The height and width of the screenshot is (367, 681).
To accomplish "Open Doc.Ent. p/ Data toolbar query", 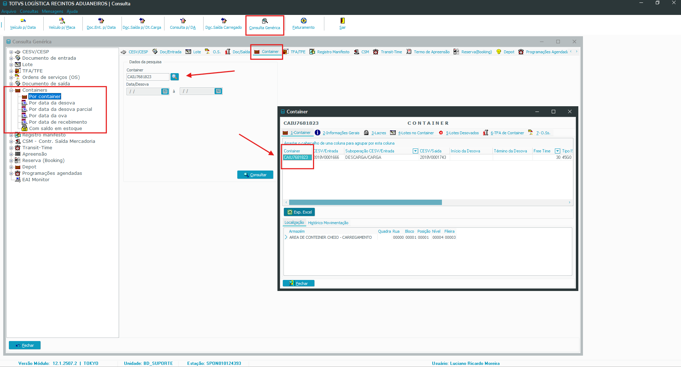I will tap(101, 24).
